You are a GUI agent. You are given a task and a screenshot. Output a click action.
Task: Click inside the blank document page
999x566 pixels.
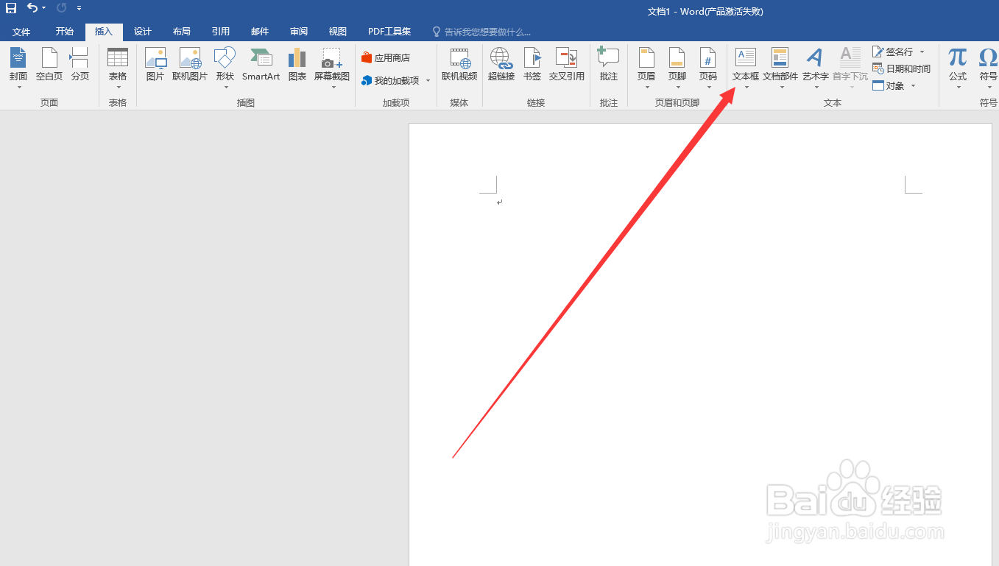click(700, 344)
